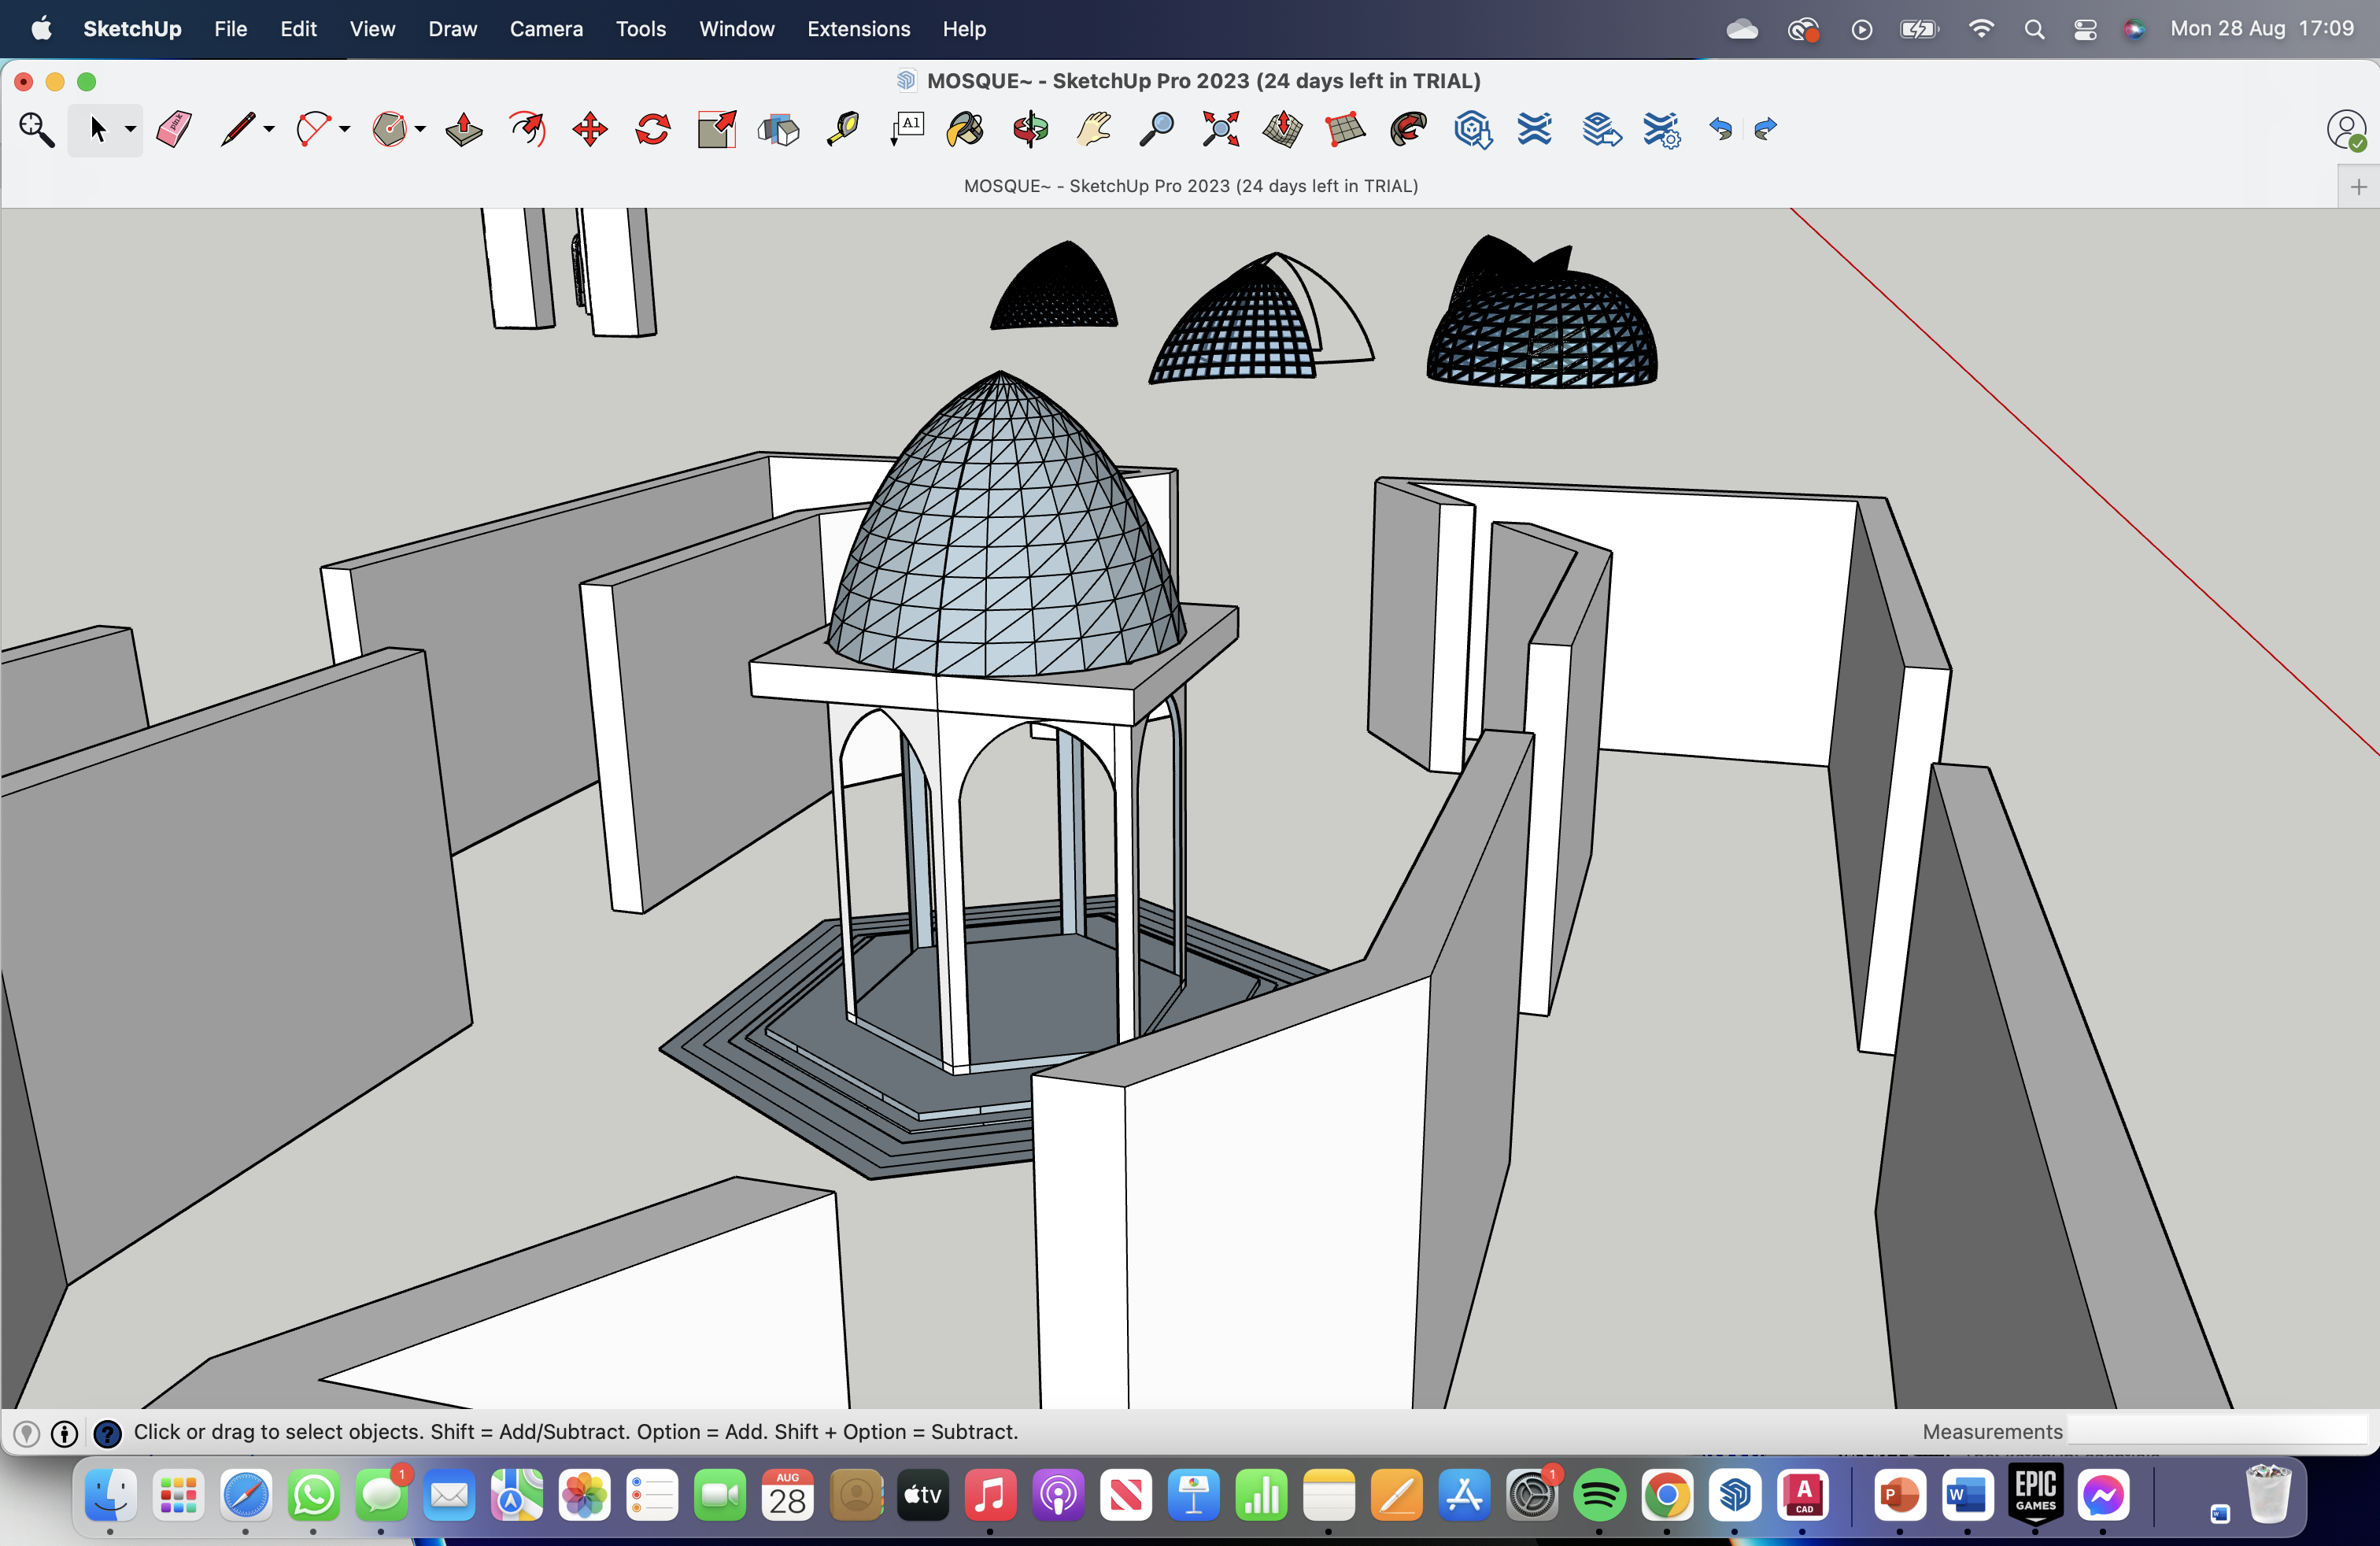Toggle the Instructor help icon in the status bar

pyautogui.click(x=107, y=1433)
